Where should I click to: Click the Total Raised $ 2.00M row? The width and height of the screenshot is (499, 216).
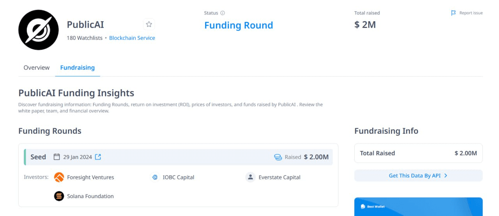coord(418,153)
